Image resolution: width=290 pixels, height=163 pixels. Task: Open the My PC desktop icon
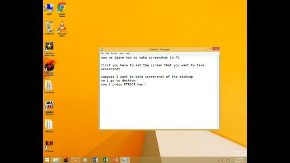click(x=49, y=9)
